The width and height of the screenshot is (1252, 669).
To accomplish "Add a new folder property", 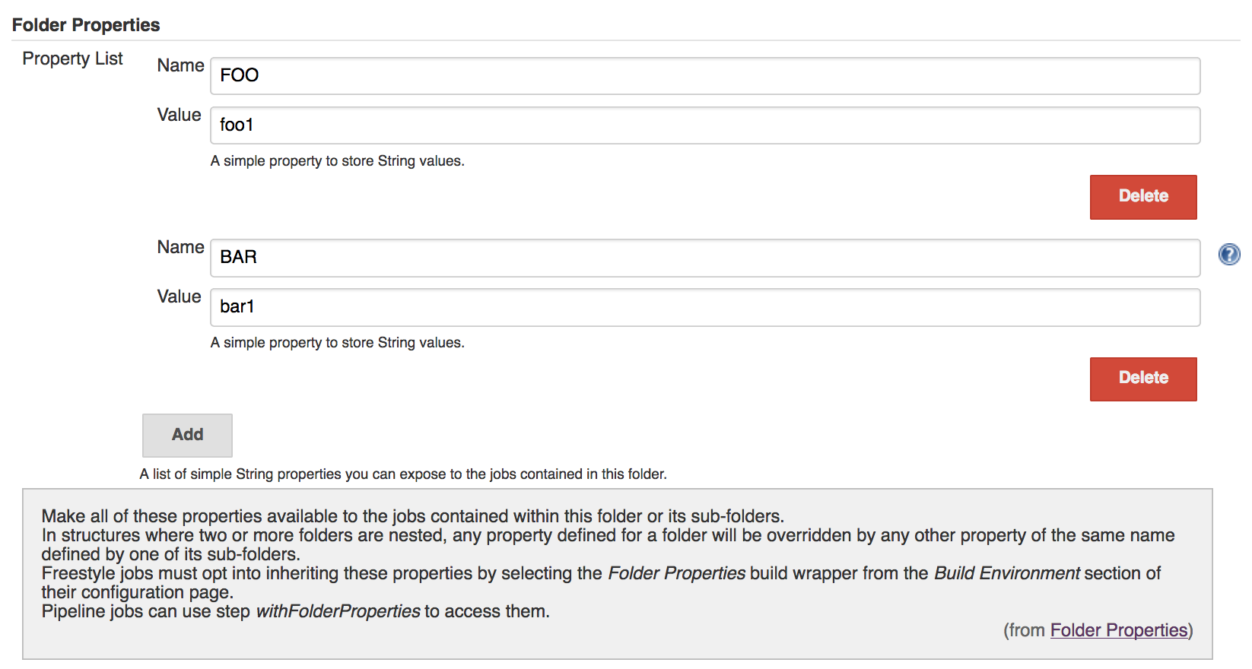I will (187, 435).
